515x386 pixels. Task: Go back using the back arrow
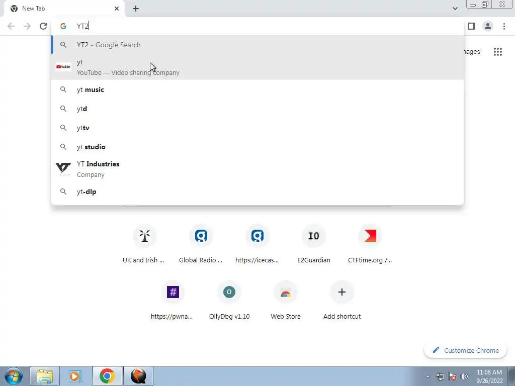pos(11,26)
